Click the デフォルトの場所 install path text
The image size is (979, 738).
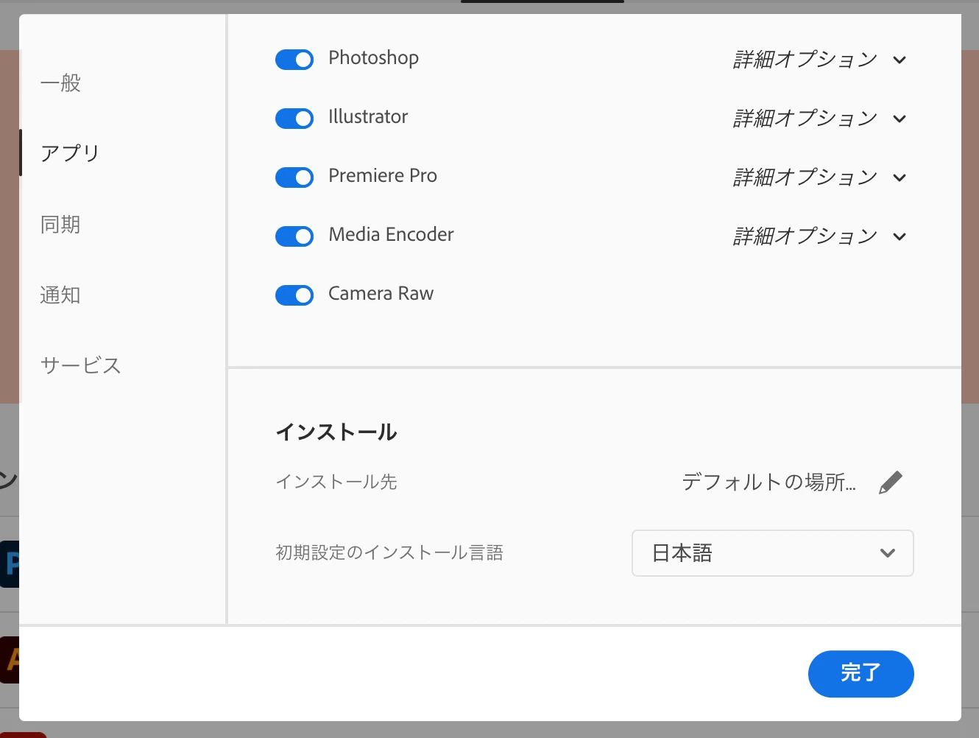(769, 482)
